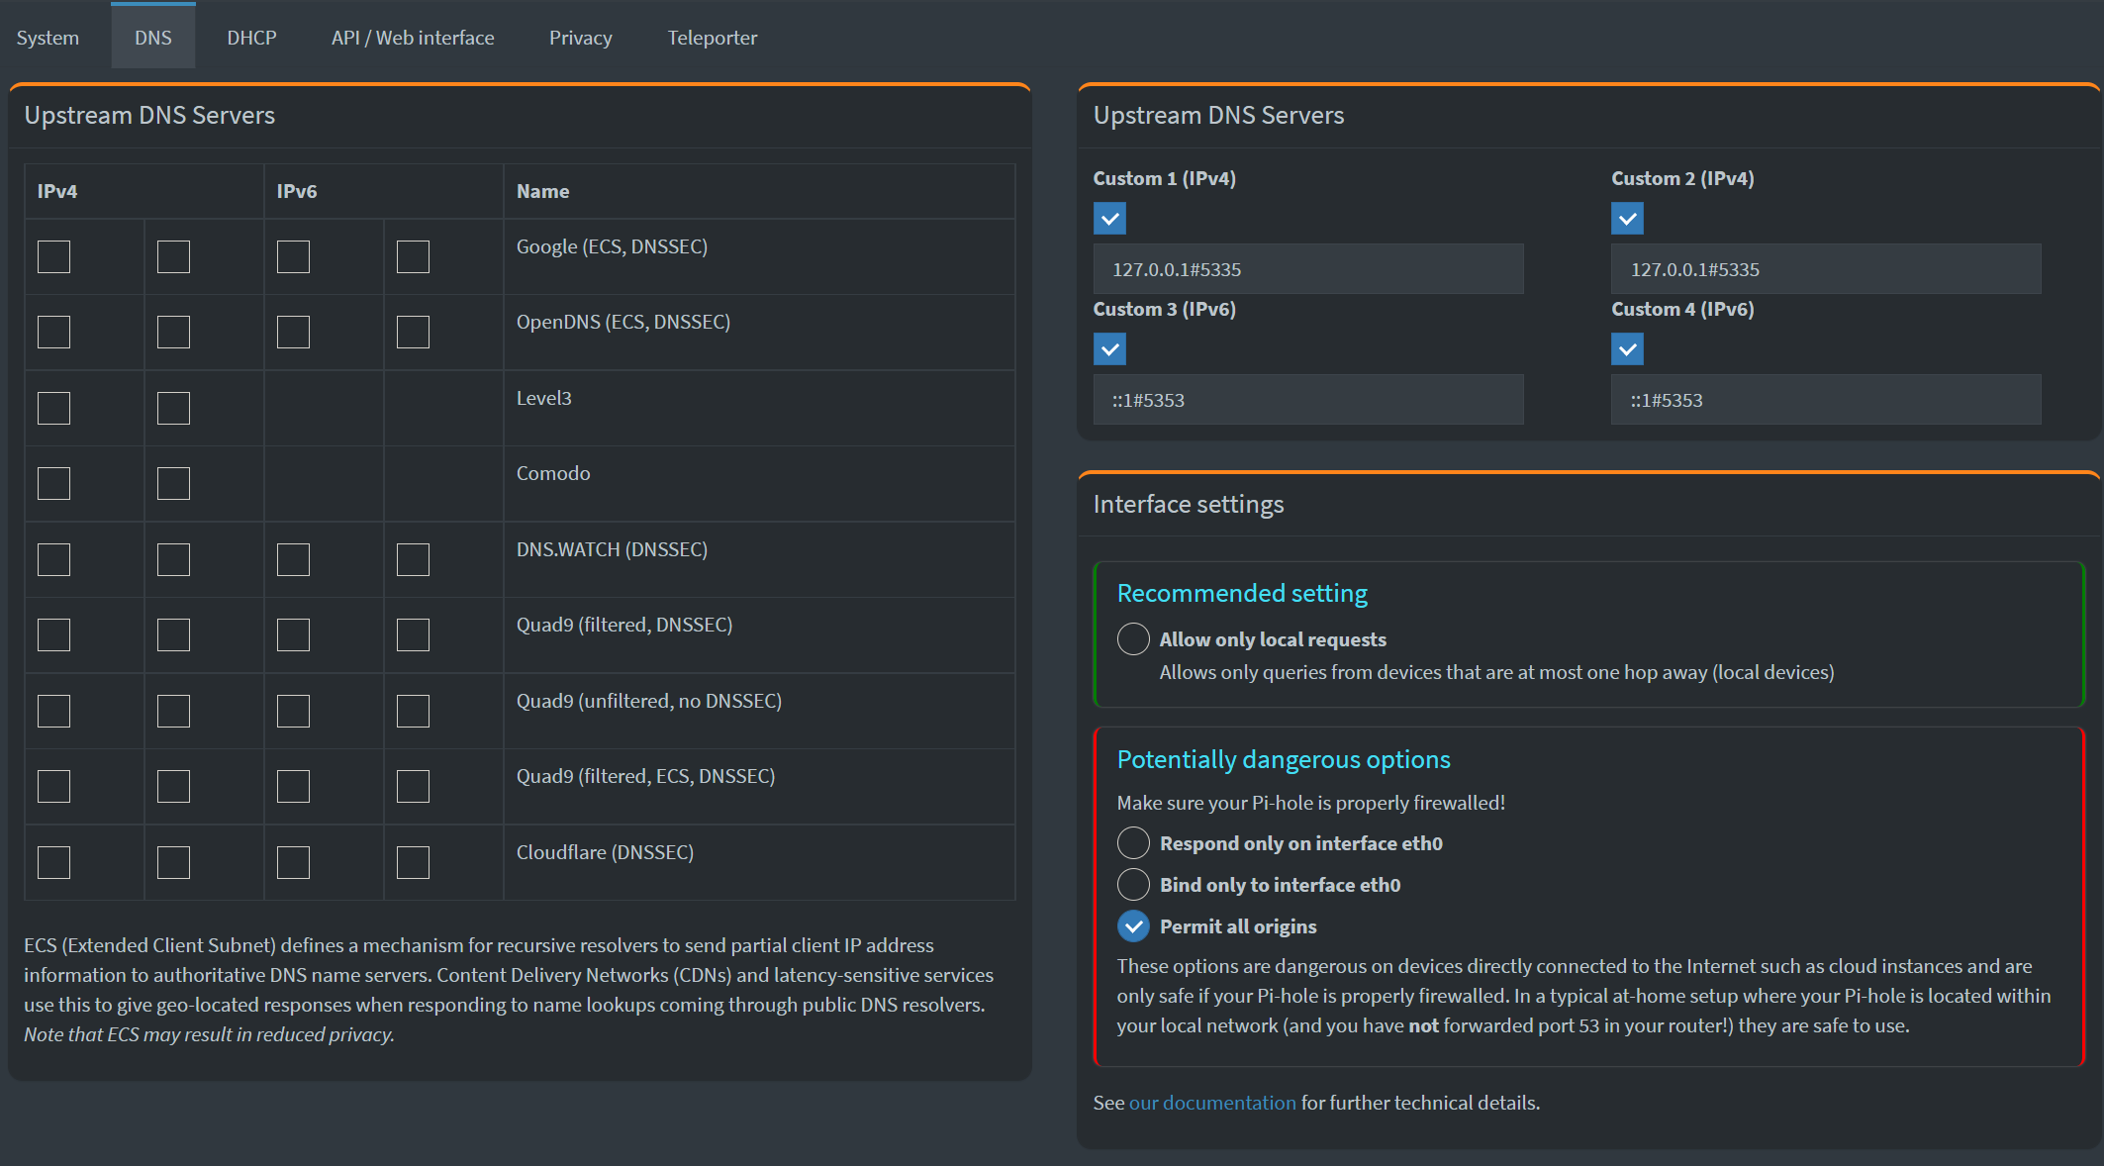Uncheck the Custom 1 (IPv4) checkbox
The width and height of the screenshot is (2104, 1166).
coord(1109,218)
